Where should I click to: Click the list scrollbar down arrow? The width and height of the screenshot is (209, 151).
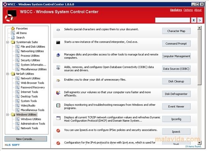199,143
